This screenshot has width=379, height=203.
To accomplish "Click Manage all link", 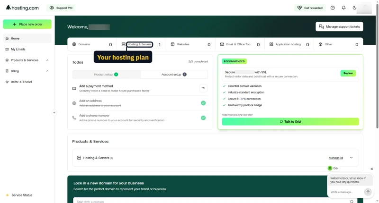I will click(x=336, y=158).
